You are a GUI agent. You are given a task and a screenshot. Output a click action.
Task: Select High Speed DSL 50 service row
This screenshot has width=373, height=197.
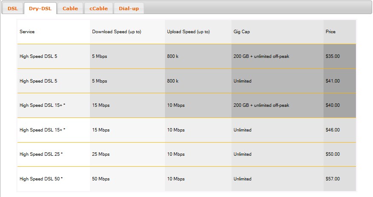pyautogui.click(x=187, y=179)
